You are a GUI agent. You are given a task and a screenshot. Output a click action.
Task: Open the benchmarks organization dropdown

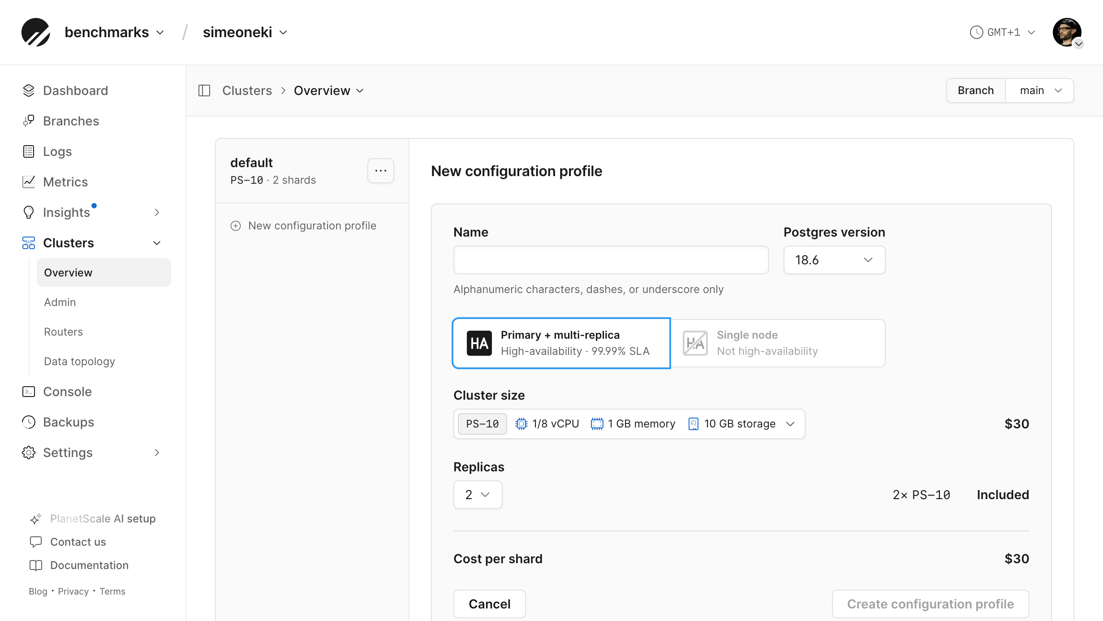coord(115,32)
